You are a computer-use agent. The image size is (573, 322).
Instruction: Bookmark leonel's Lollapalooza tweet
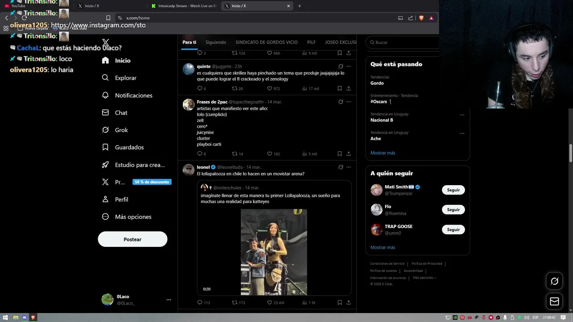click(x=340, y=303)
